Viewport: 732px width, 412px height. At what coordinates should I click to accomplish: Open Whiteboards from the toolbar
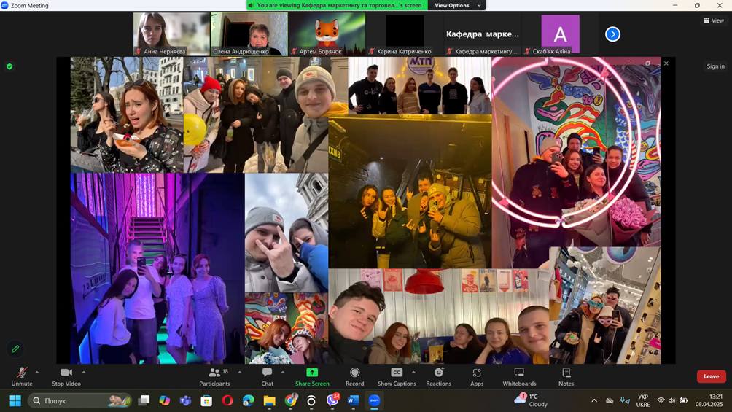pos(519,376)
